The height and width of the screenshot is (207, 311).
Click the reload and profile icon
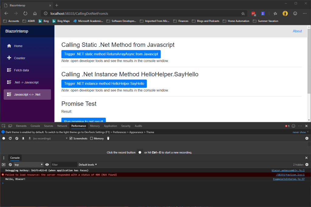(x=10, y=138)
